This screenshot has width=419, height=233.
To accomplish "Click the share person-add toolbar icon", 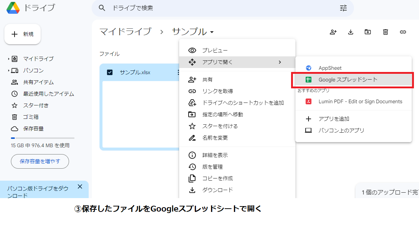I will 333,32.
